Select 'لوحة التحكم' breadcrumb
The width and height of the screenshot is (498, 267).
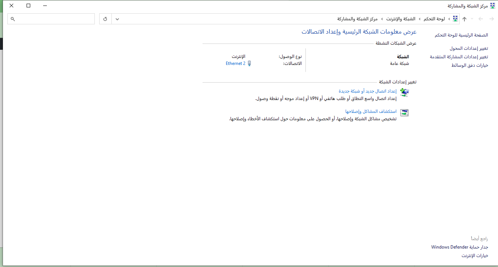pos(434,19)
